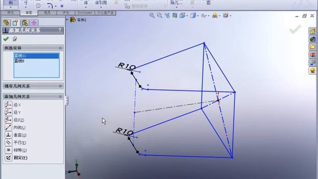
Task: Open View Settings dropdown arrow
Action: tap(231, 15)
